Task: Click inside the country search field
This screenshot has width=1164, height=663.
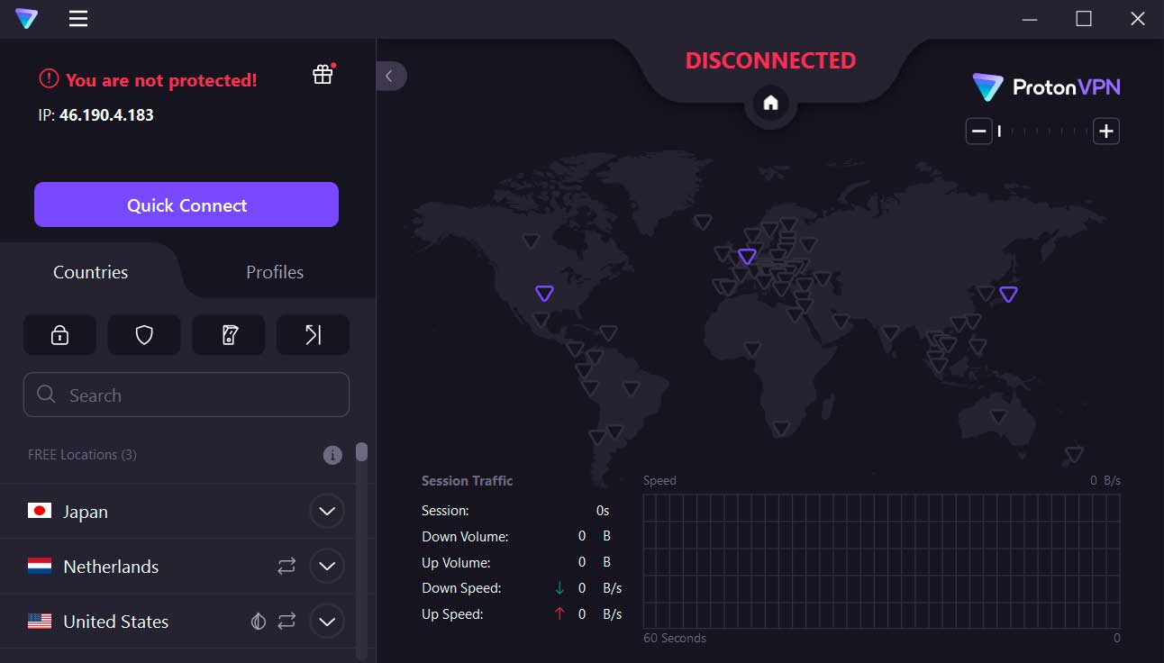Action: (x=186, y=395)
